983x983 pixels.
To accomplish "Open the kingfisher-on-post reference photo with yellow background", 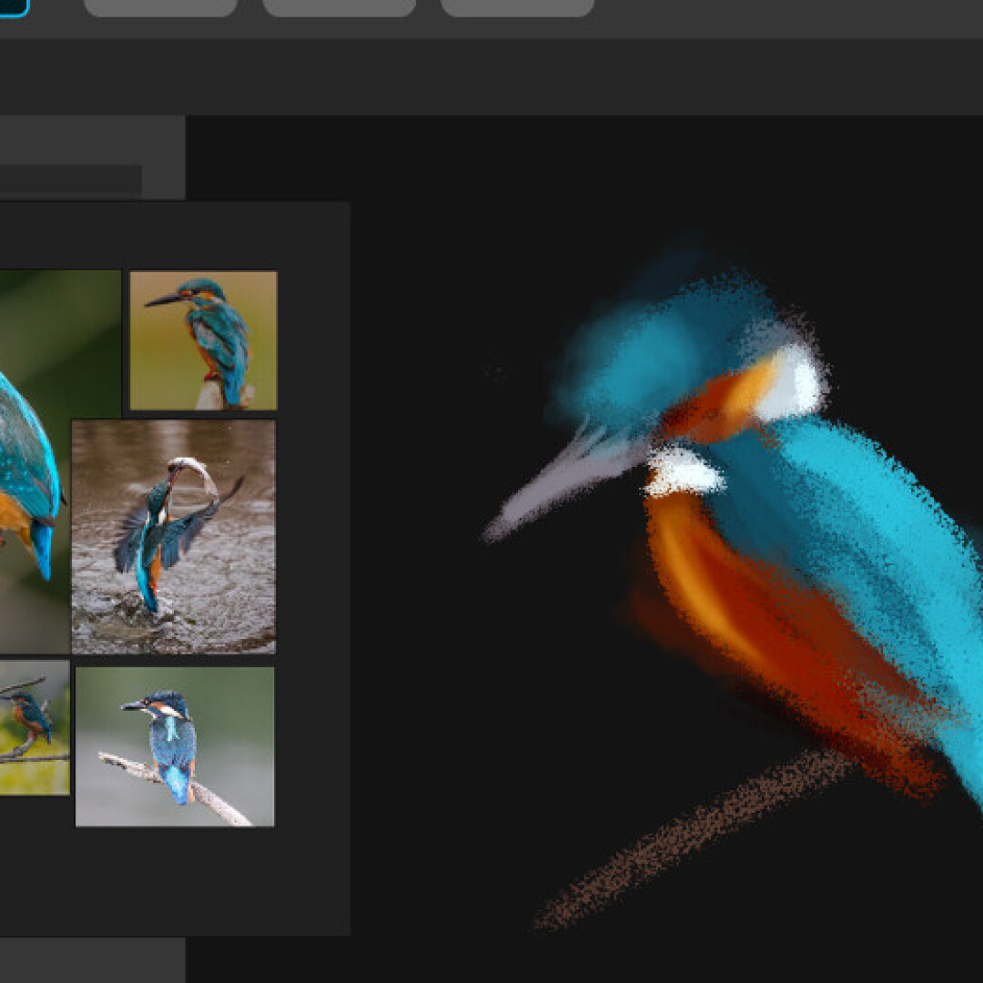I will tap(203, 340).
